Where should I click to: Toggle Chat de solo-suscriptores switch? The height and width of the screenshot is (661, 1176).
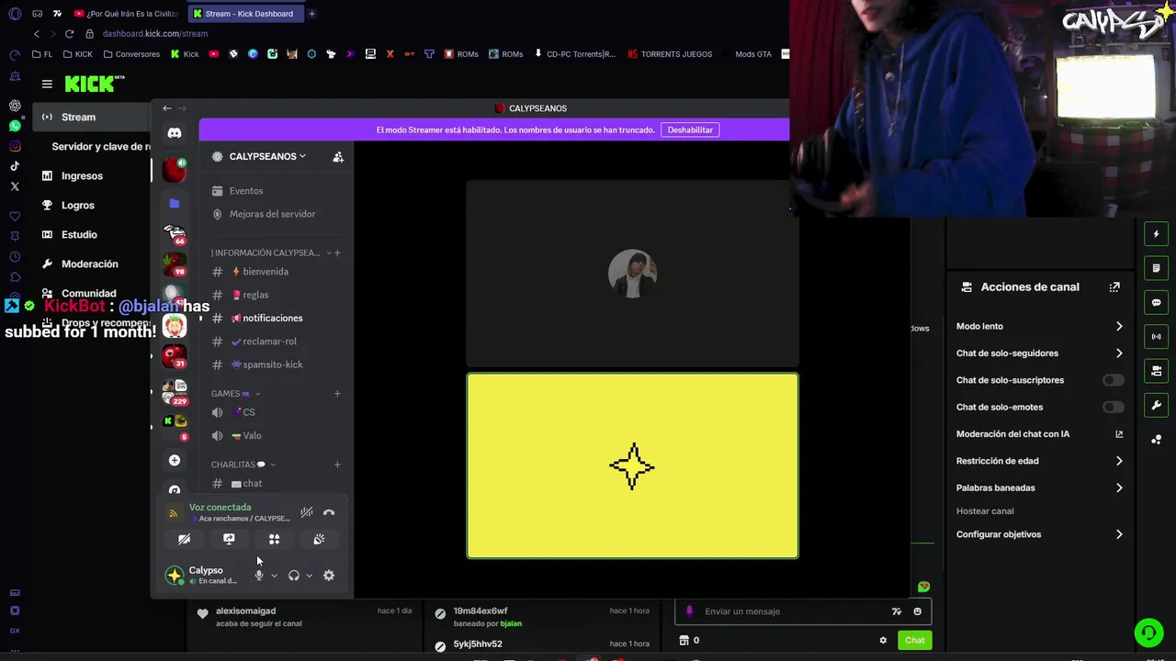click(x=1113, y=380)
